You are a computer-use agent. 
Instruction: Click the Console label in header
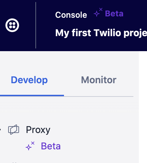[71, 15]
